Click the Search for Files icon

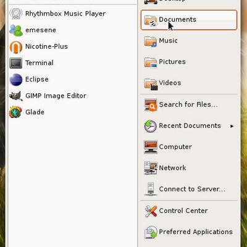point(151,105)
